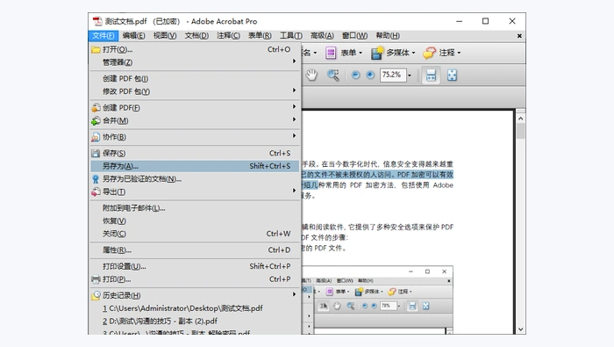Viewport: 614px width, 347px height.
Task: Open the 注释(C) menu
Action: point(228,36)
